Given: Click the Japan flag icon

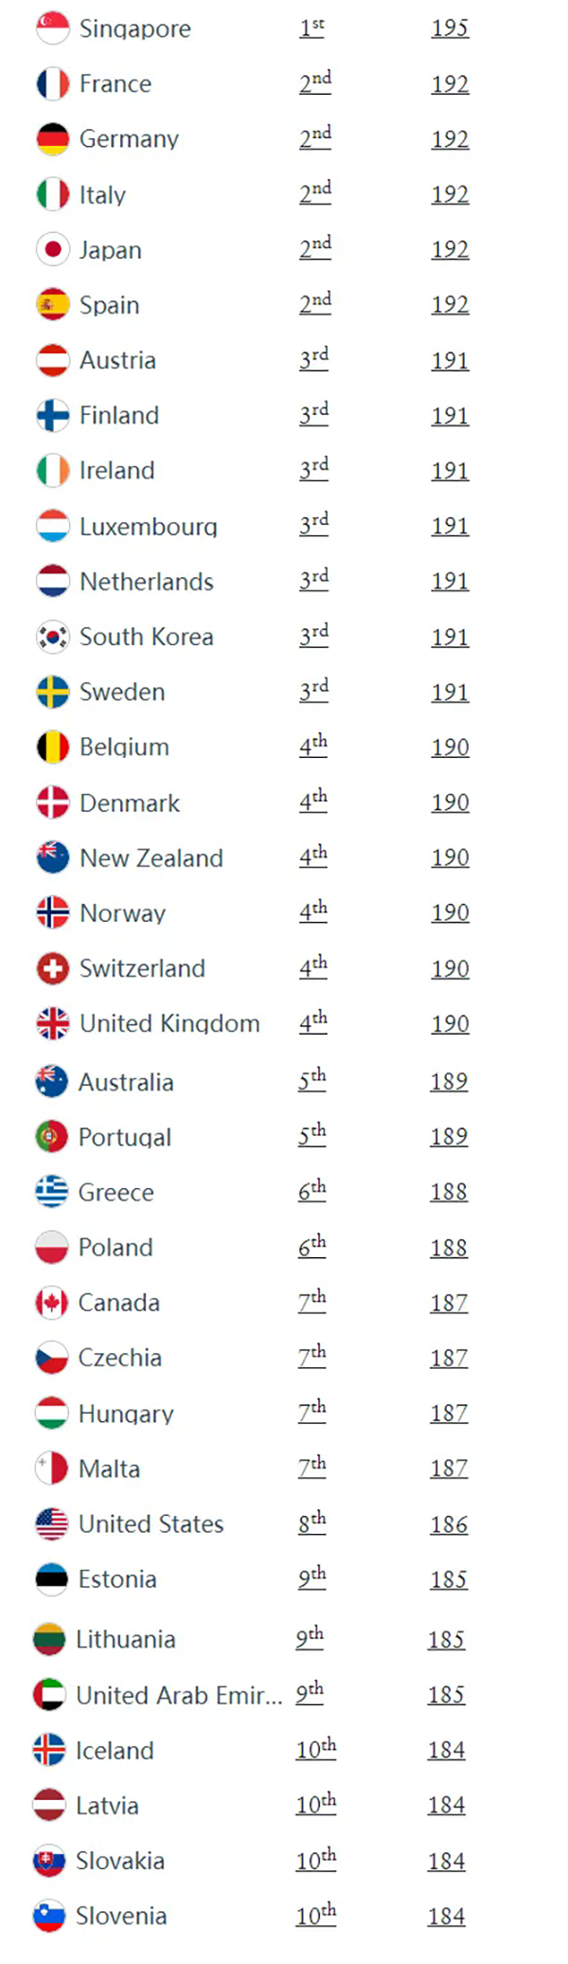Looking at the screenshot, I should coord(53,249).
